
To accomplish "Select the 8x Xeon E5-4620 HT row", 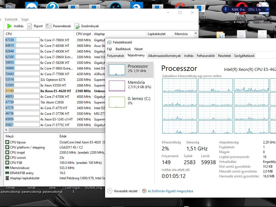I will (x=55, y=91).
